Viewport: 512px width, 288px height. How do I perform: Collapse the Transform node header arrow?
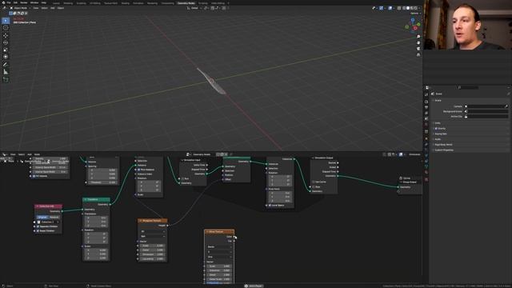(86, 199)
